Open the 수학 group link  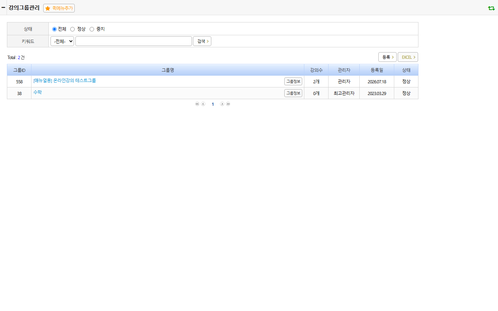tap(37, 92)
